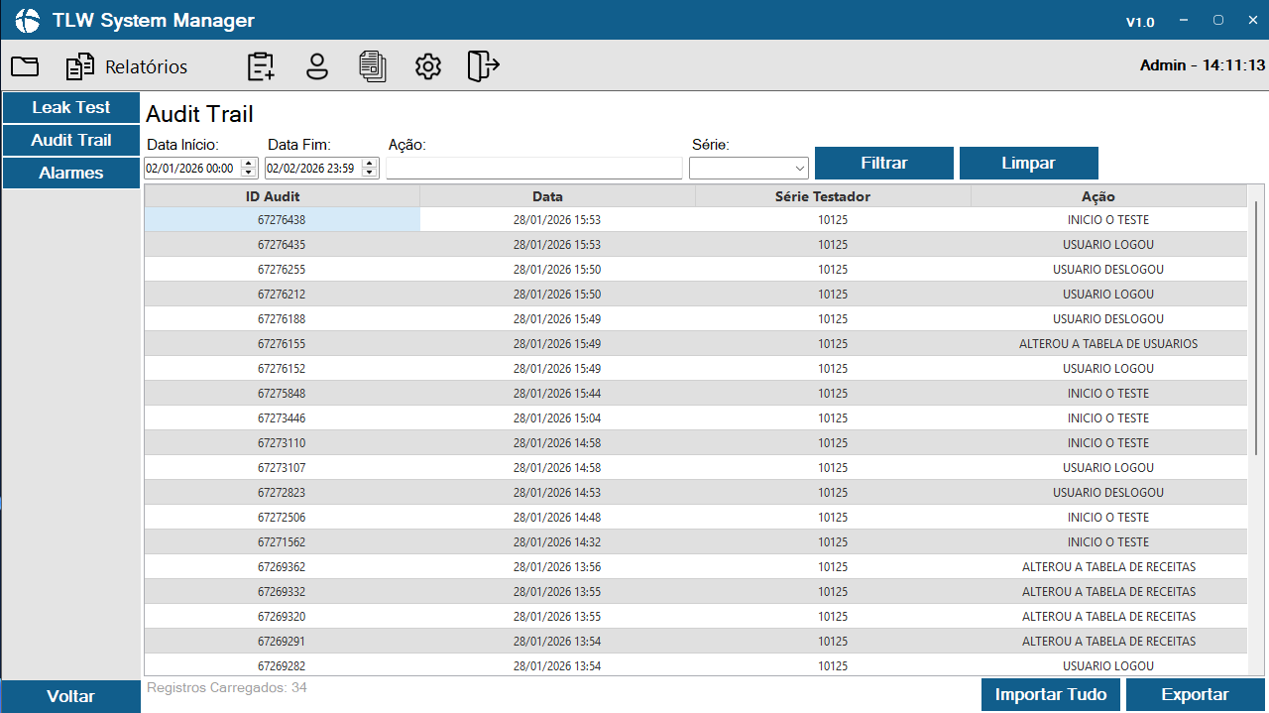This screenshot has width=1269, height=713.
Task: Open settings with the gear icon
Action: (x=427, y=66)
